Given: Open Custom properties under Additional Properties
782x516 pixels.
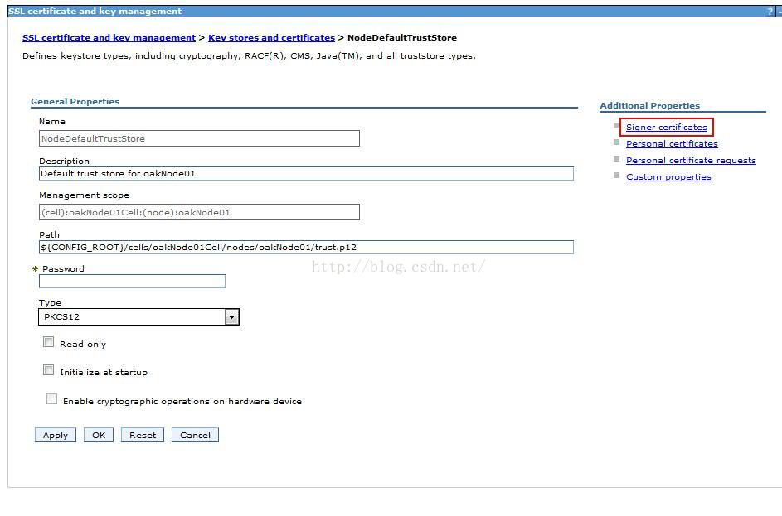Looking at the screenshot, I should coord(668,177).
